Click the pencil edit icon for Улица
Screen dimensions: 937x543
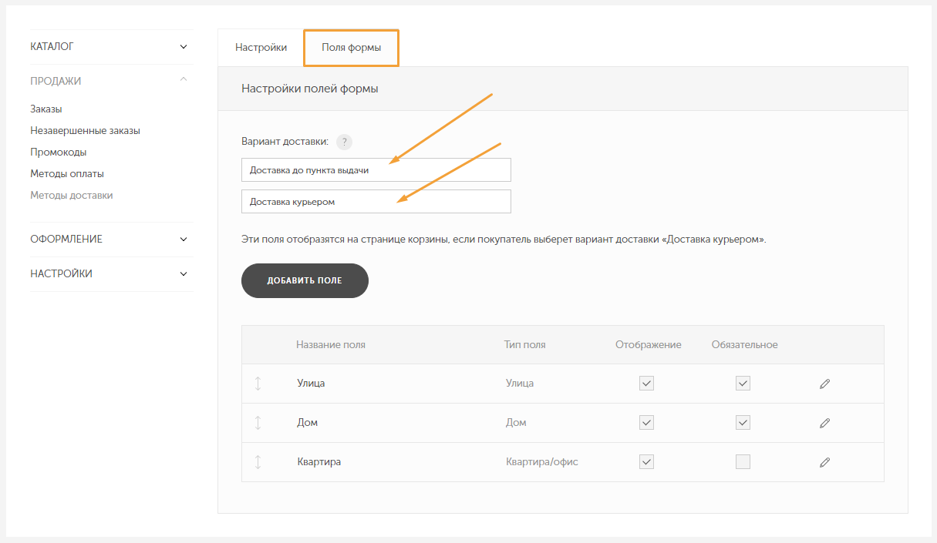824,384
